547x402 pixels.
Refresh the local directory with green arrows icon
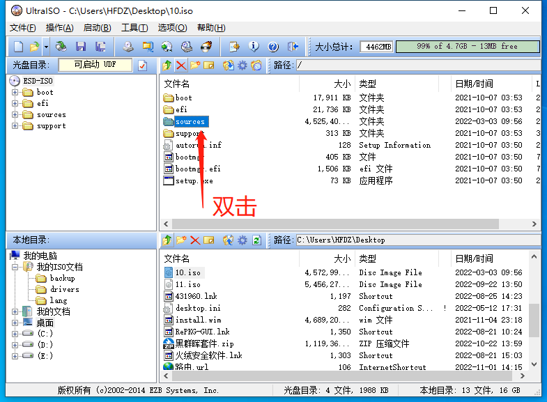click(256, 240)
